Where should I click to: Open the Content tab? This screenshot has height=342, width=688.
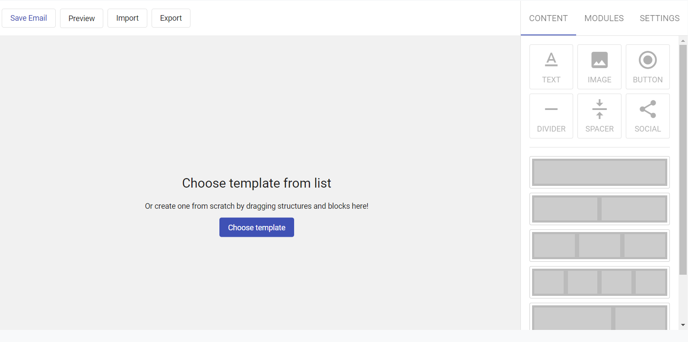point(548,18)
